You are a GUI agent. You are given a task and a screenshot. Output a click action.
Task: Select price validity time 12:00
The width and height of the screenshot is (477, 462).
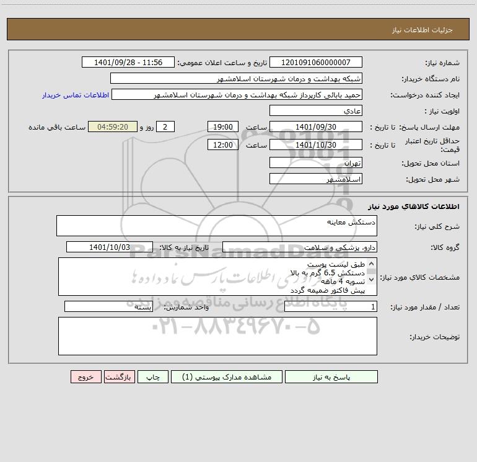coord(222,144)
